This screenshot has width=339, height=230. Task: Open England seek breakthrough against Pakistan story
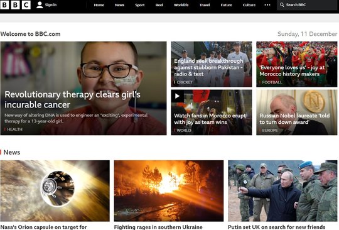[x=208, y=67]
